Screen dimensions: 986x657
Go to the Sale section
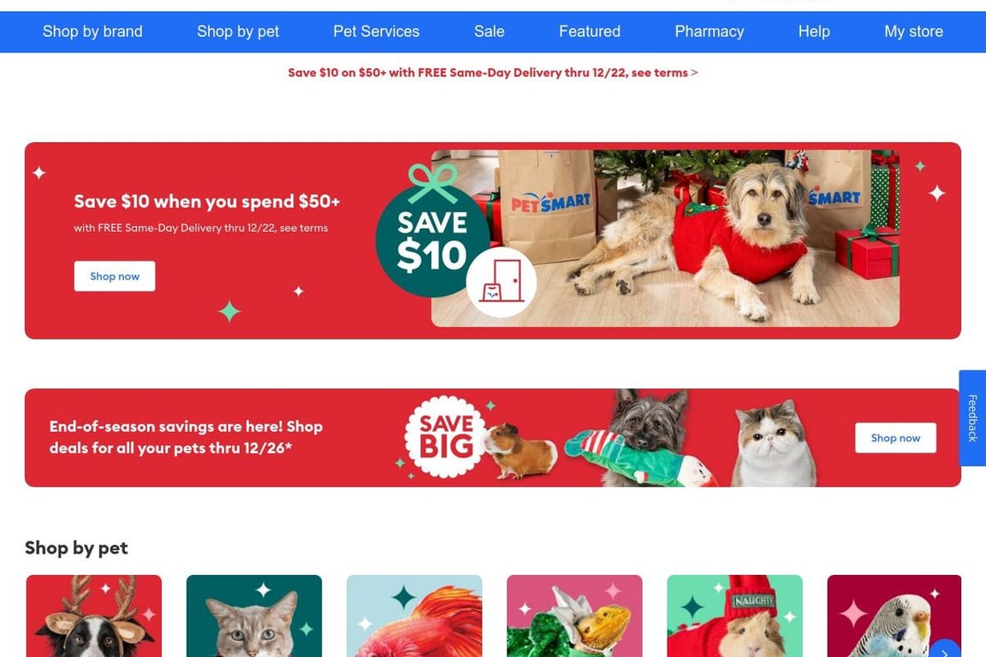tap(490, 32)
